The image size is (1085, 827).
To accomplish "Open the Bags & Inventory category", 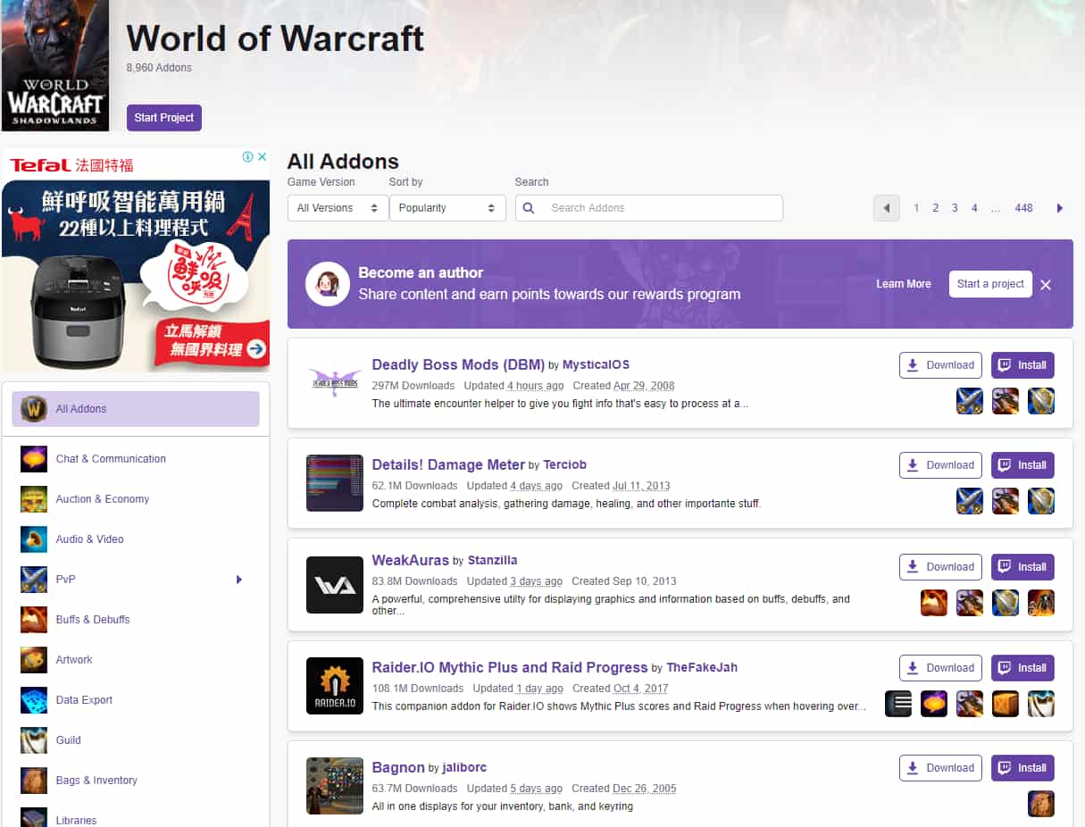I will (96, 781).
